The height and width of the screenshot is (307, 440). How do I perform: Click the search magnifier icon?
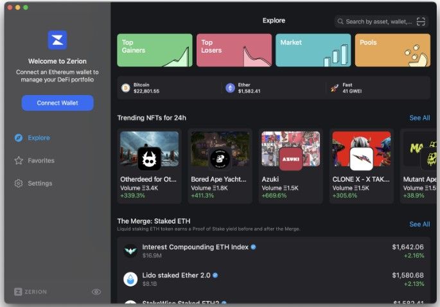point(340,22)
